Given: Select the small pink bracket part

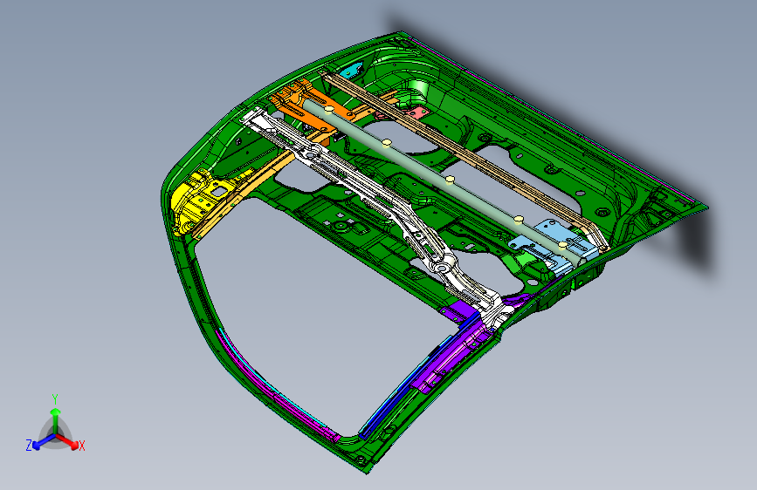Looking at the screenshot, I should [417, 114].
